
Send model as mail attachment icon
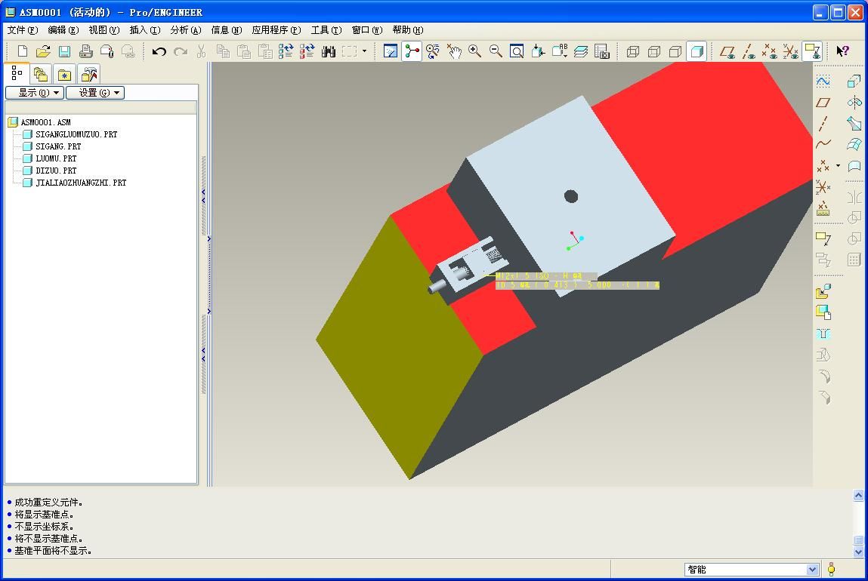tap(107, 51)
